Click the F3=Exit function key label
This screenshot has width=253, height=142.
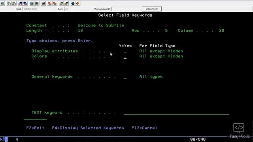(x=35, y=128)
